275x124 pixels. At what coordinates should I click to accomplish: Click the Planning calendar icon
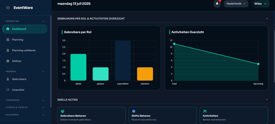pyautogui.click(x=8, y=39)
